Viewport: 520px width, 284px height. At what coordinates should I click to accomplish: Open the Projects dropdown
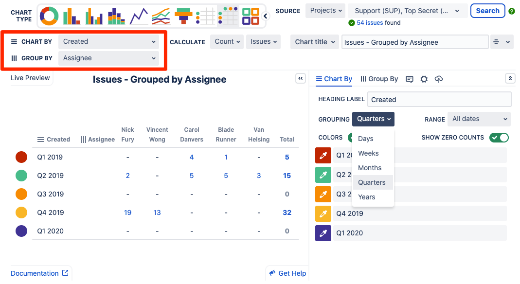click(325, 10)
